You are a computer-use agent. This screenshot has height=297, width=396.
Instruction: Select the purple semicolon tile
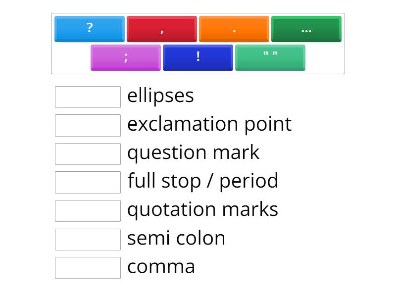[126, 57]
